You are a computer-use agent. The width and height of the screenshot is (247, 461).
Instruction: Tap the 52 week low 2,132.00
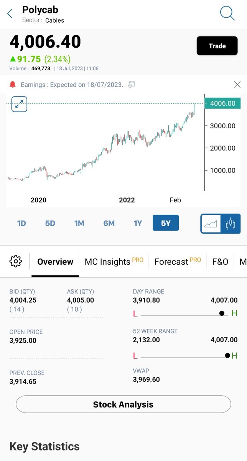click(x=147, y=340)
